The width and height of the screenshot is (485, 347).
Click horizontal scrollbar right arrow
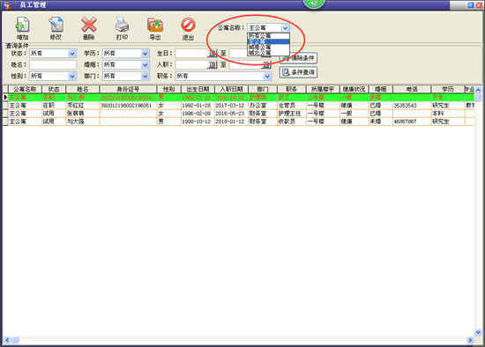[470, 340]
